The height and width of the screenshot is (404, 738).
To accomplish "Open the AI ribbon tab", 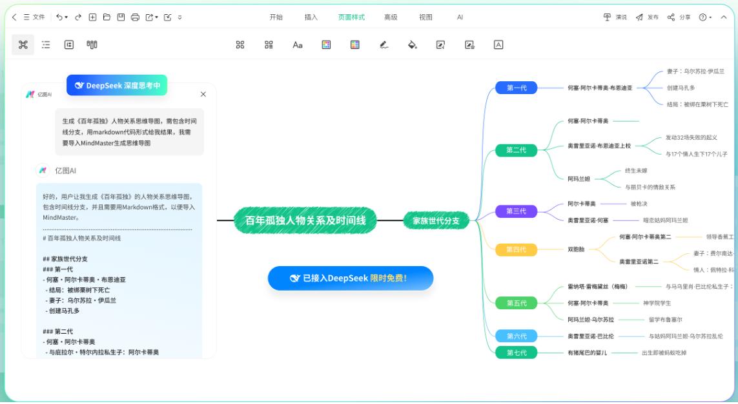I will pos(460,17).
